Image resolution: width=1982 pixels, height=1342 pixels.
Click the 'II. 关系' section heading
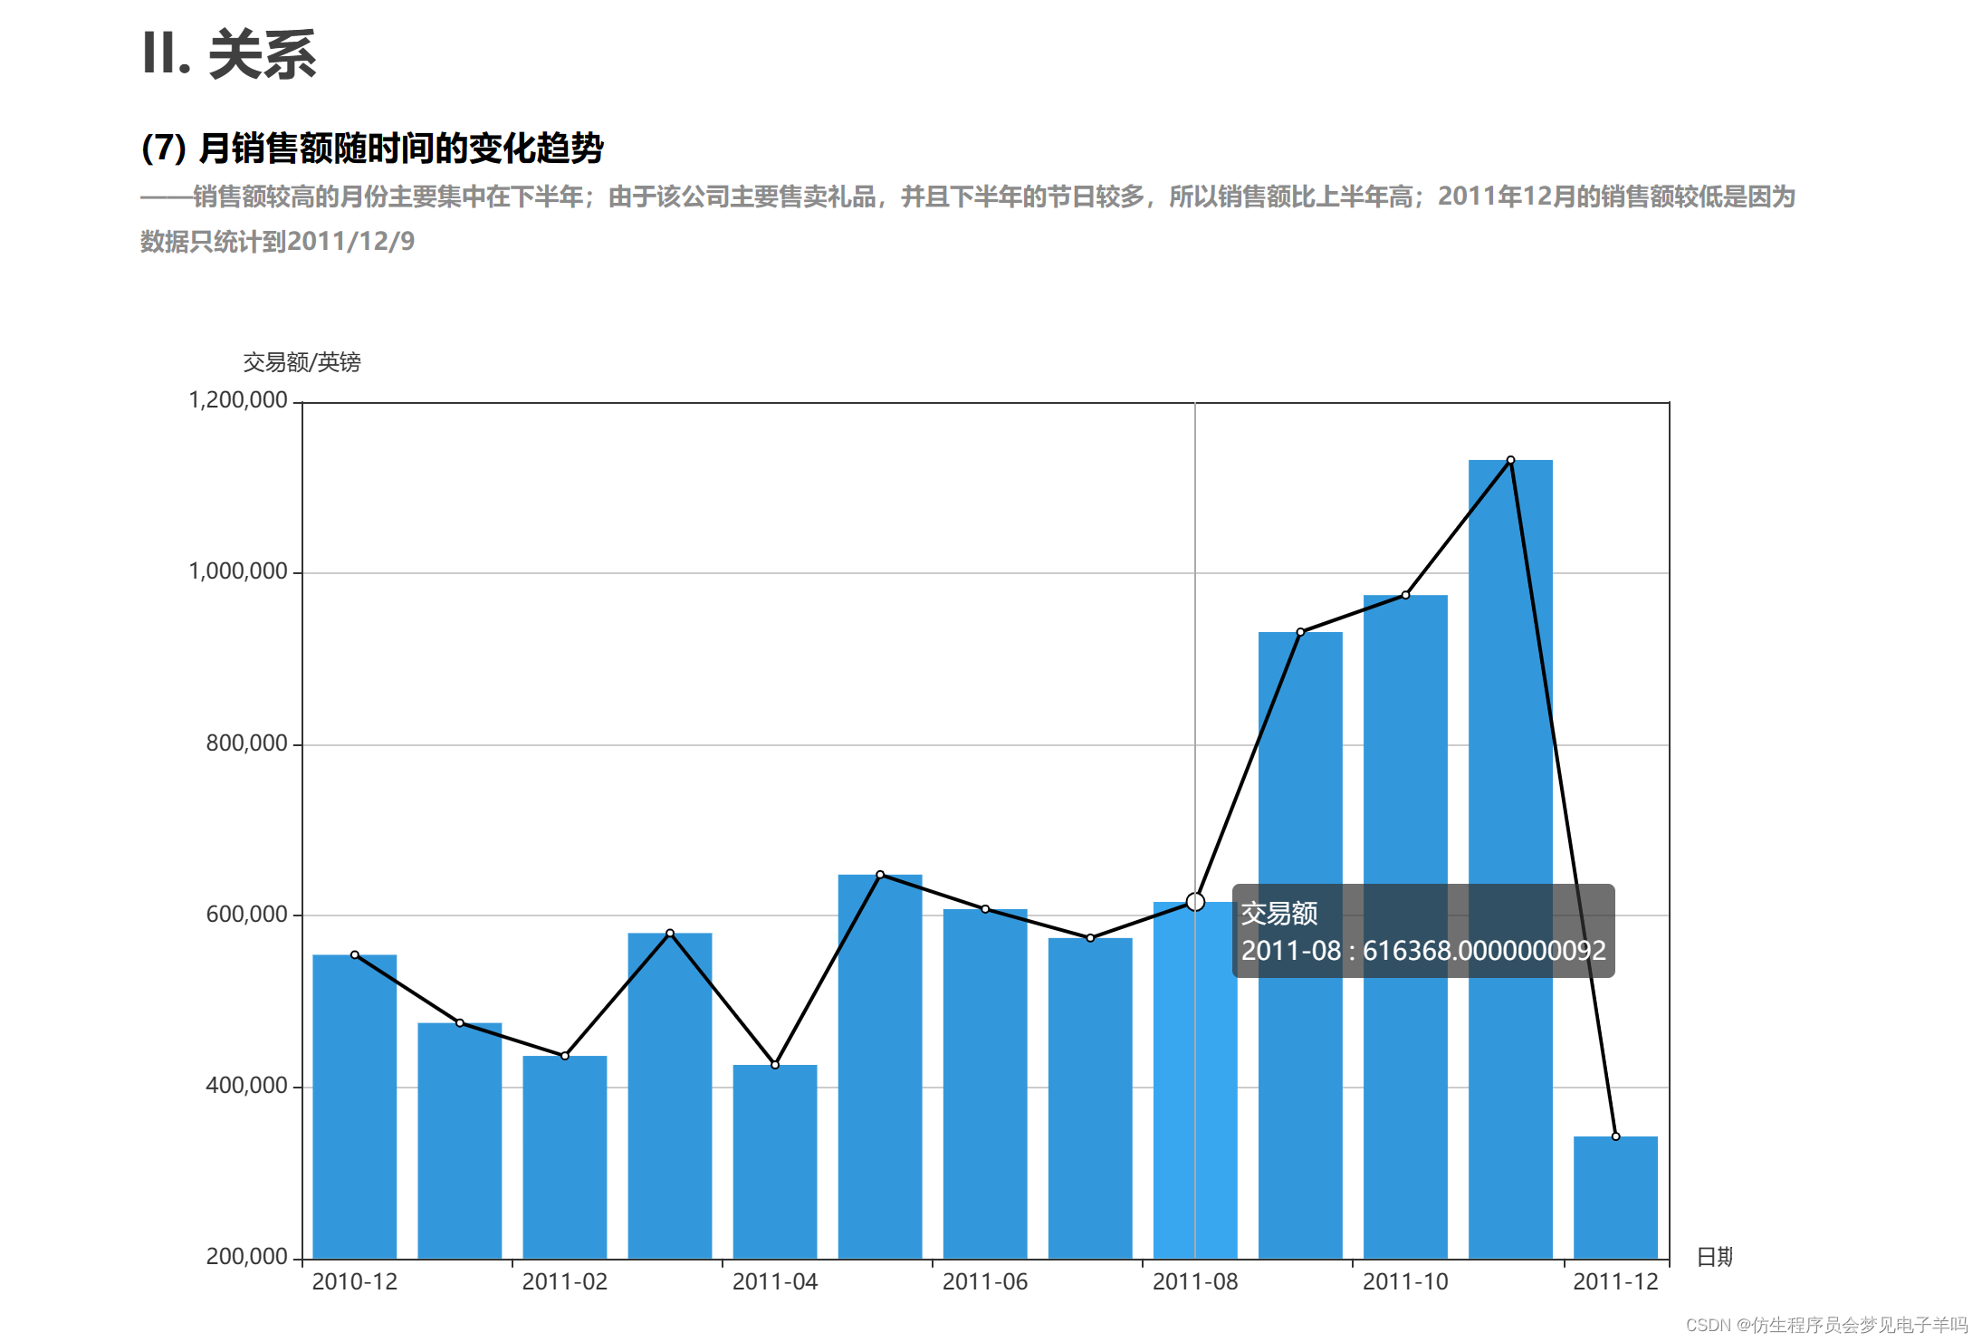[229, 54]
